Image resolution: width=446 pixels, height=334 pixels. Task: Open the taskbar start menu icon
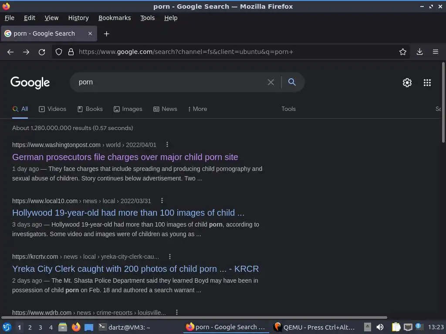7,327
